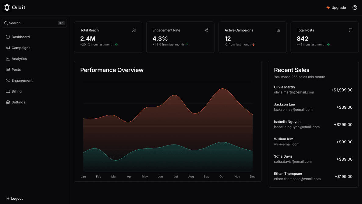Viewport: 362px width, 204px height.
Task: Log out using the Logout control
Action: point(14,199)
